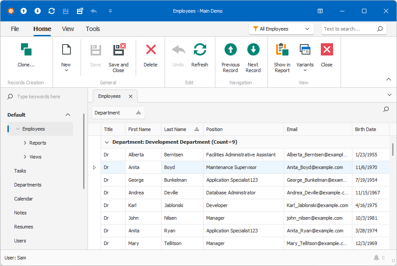Switch to the View ribbon tab
The image size is (397, 266).
[68, 29]
